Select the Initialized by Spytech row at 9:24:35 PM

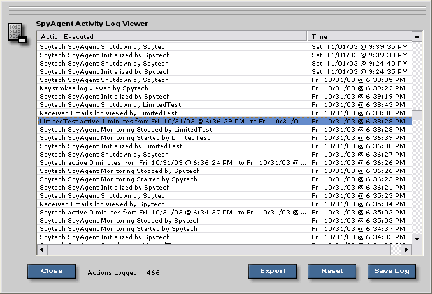(224, 71)
